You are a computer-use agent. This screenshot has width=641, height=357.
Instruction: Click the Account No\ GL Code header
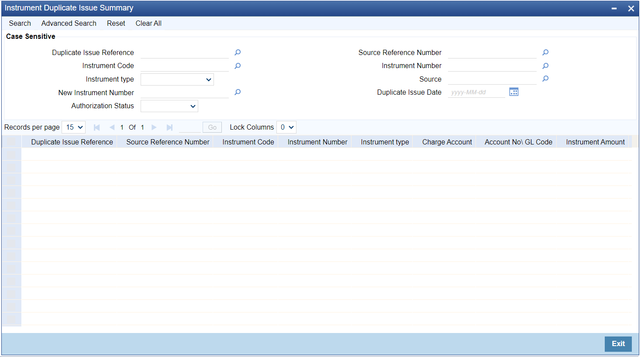point(519,142)
